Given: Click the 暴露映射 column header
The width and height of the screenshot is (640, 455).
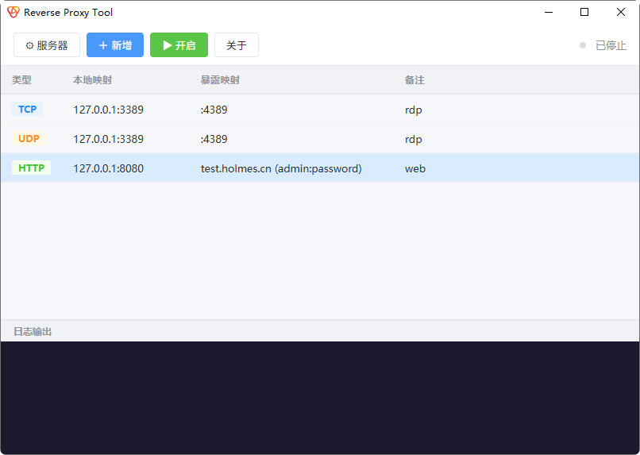Looking at the screenshot, I should (220, 80).
